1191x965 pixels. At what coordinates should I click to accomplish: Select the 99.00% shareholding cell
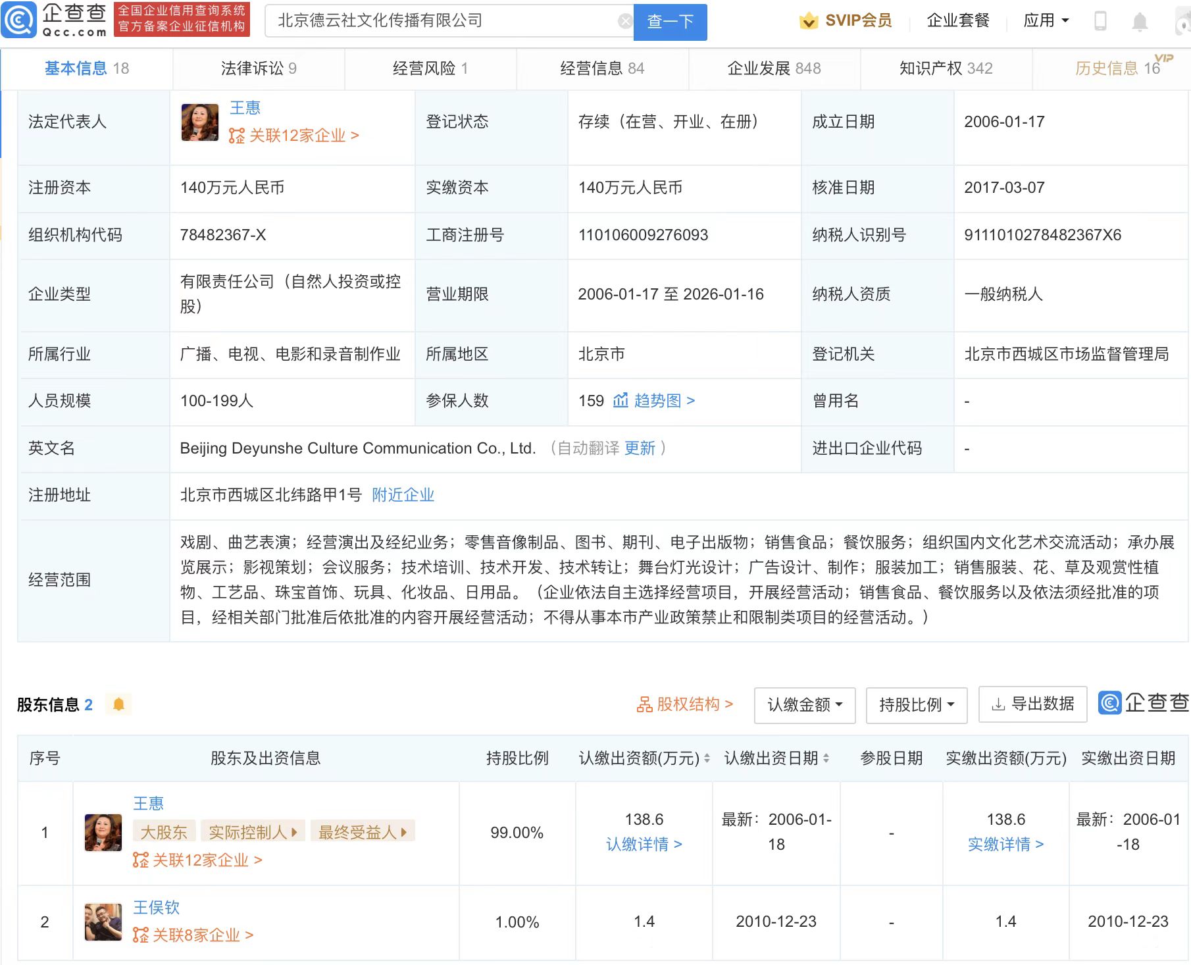(517, 833)
